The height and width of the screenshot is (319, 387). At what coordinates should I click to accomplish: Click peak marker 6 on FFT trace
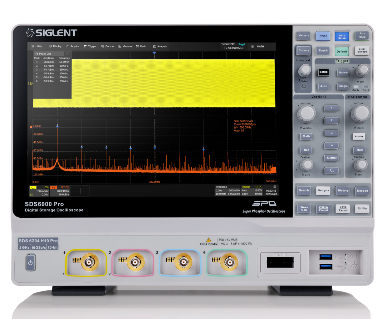203,149
